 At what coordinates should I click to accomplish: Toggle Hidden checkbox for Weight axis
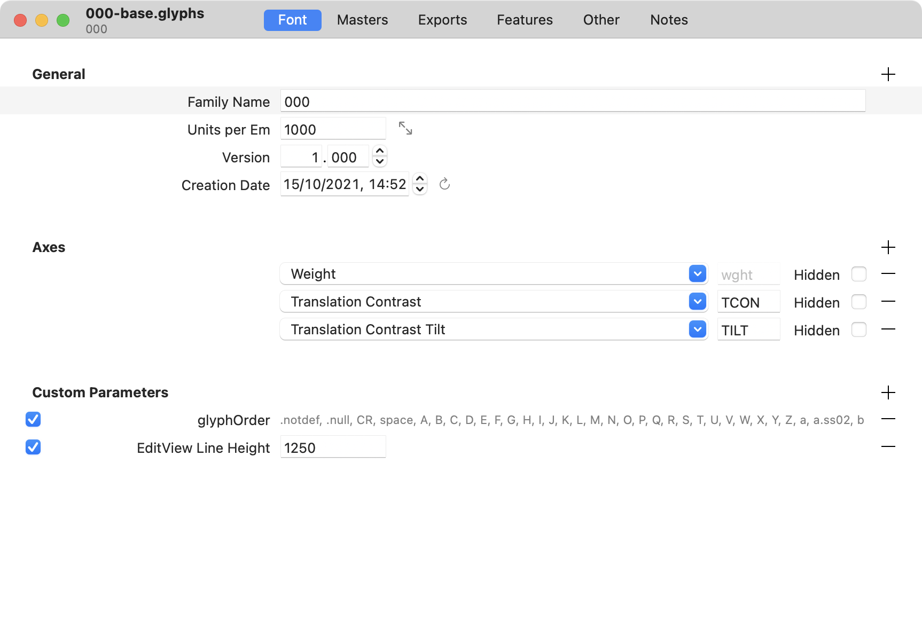click(859, 274)
